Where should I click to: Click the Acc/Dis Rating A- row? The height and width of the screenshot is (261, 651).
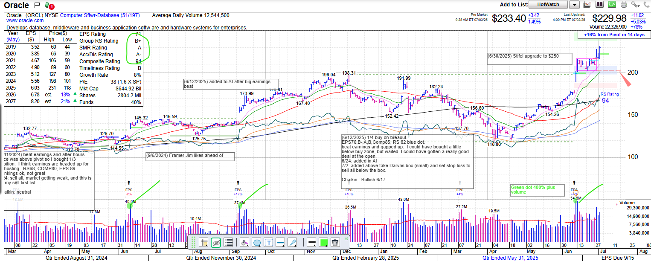(x=110, y=55)
